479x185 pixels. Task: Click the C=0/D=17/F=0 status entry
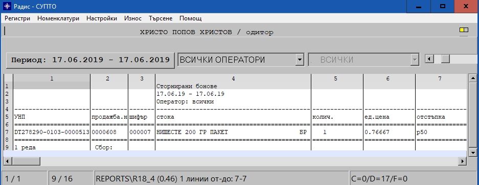coord(413,178)
